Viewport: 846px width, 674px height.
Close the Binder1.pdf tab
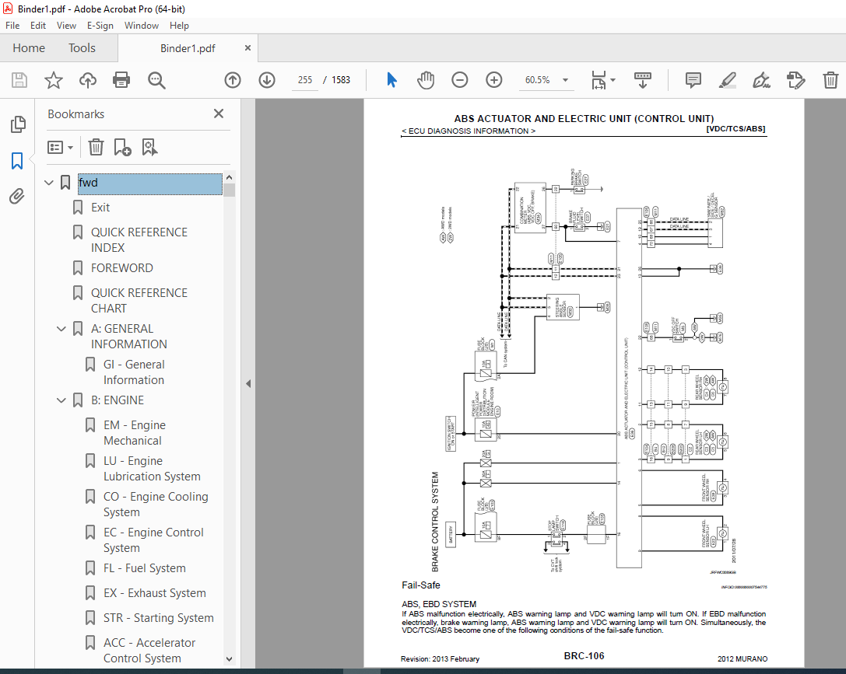pos(247,48)
